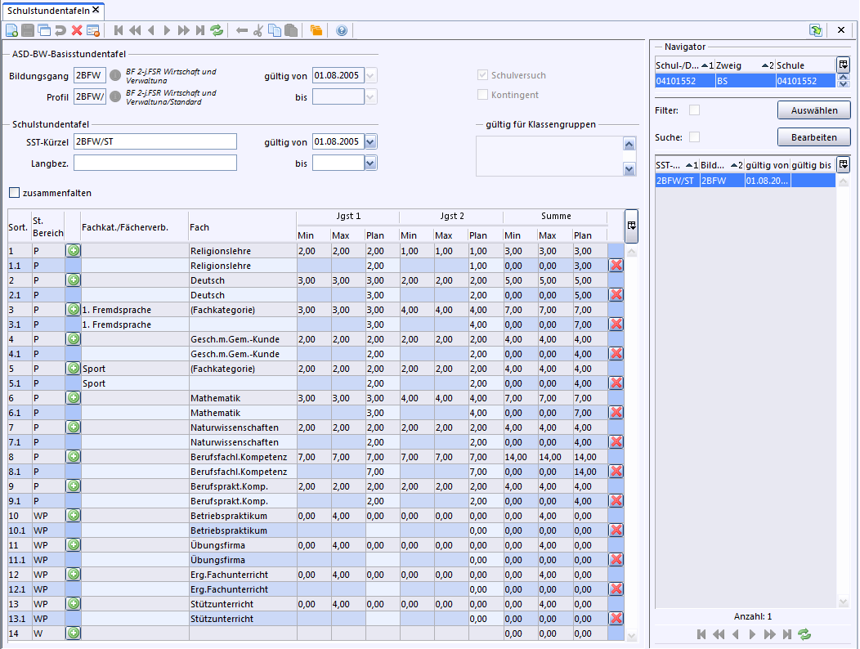Click the scissors cut icon

[258, 31]
